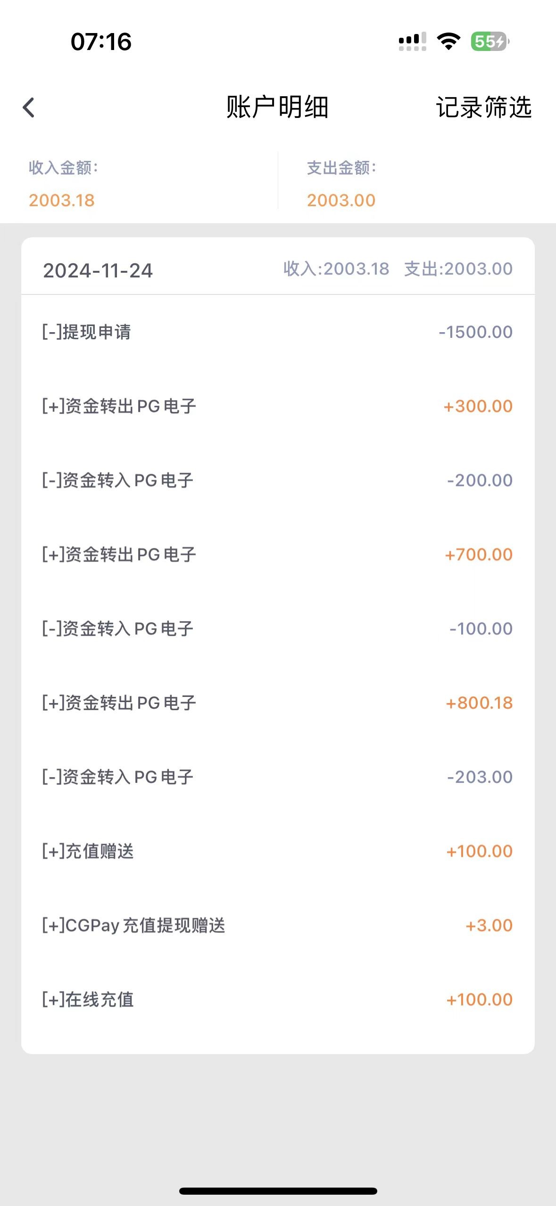556x1206 pixels.
Task: Tap the 资金转入 PG电子 -100.00 entry
Action: (277, 628)
